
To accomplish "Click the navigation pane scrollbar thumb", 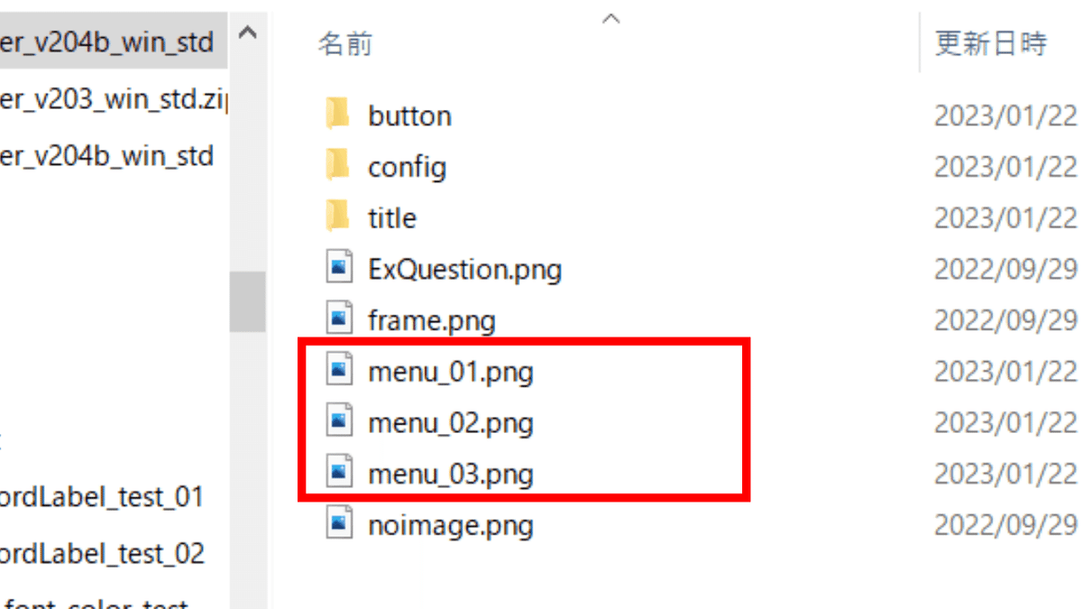I will [x=247, y=302].
